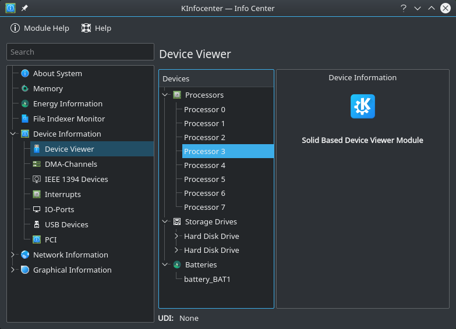Click the KDE logo in Device Information
This screenshot has width=456, height=329.
point(362,106)
